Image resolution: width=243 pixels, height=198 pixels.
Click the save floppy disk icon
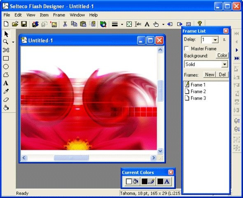coord(24,24)
